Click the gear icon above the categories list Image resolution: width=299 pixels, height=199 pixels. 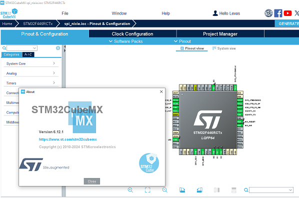[58, 48]
